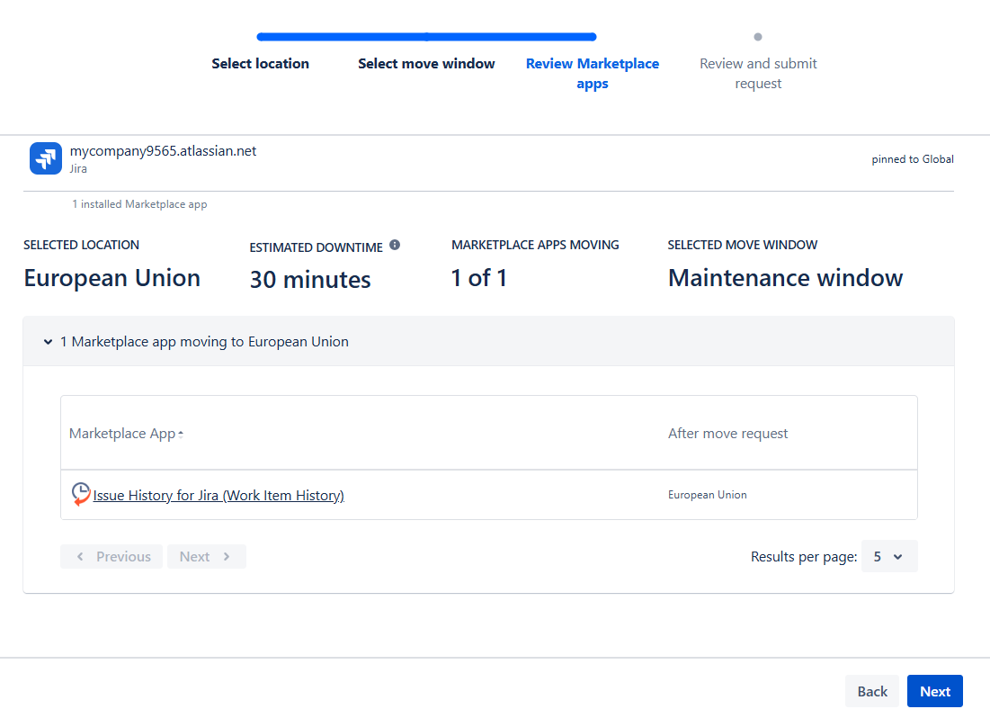Viewport: 990px width, 718px height.
Task: Click the info icon beside Estimated Downtime
Action: pos(395,245)
